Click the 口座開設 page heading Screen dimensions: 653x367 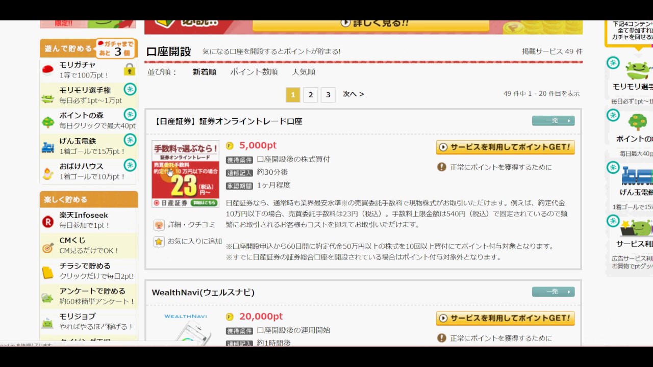168,51
